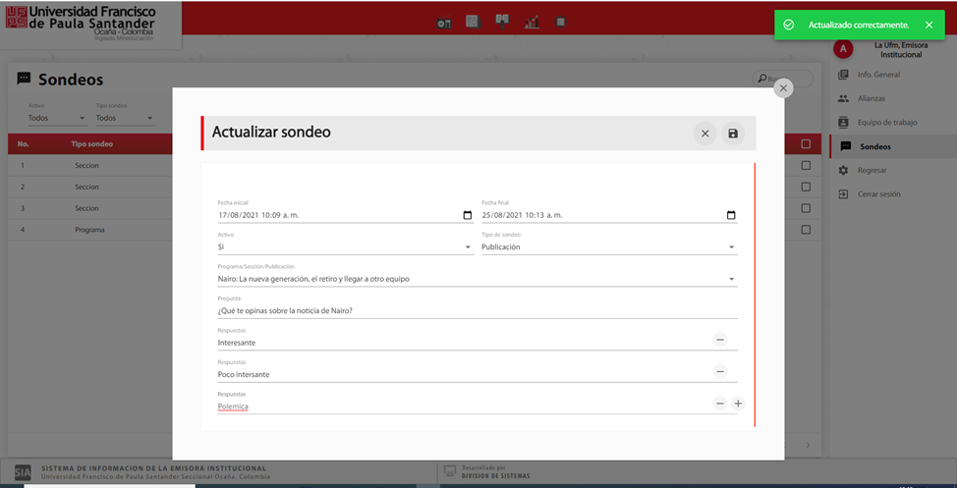The image size is (957, 488).
Task: Click the radio icon in top toolbar
Action: [x=444, y=23]
